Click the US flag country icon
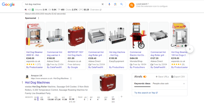 [x=26, y=10]
